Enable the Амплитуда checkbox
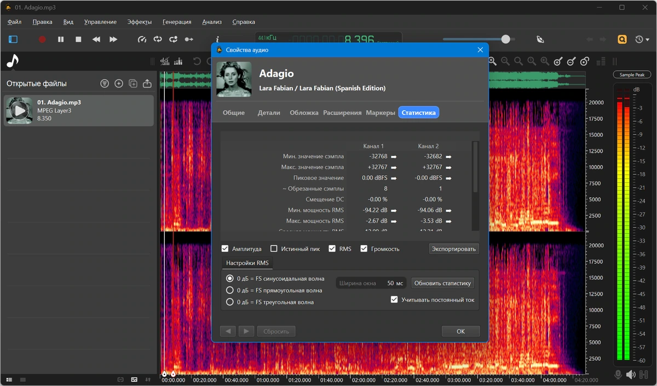The height and width of the screenshot is (386, 657). click(225, 249)
